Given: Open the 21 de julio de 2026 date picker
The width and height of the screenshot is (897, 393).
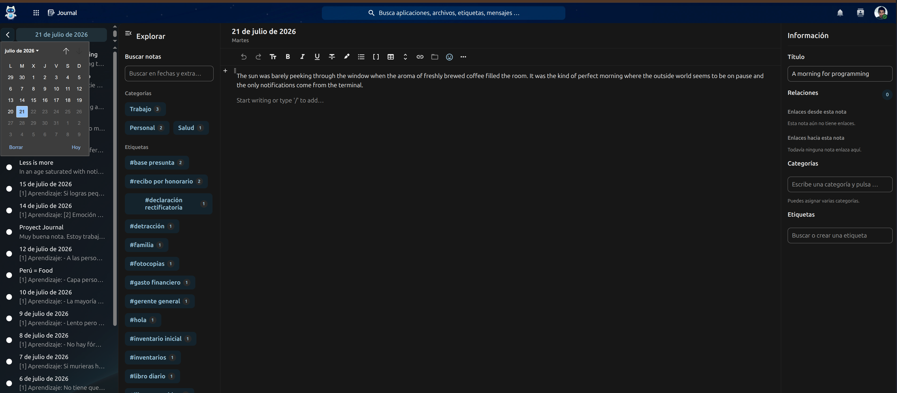Looking at the screenshot, I should click(61, 35).
